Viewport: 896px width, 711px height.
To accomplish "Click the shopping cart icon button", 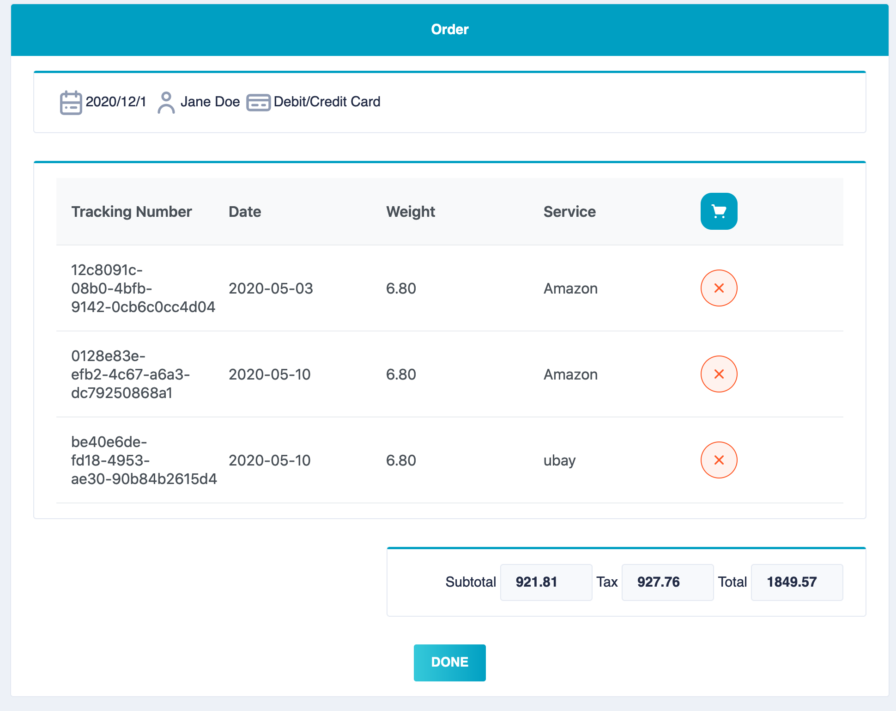I will [719, 211].
